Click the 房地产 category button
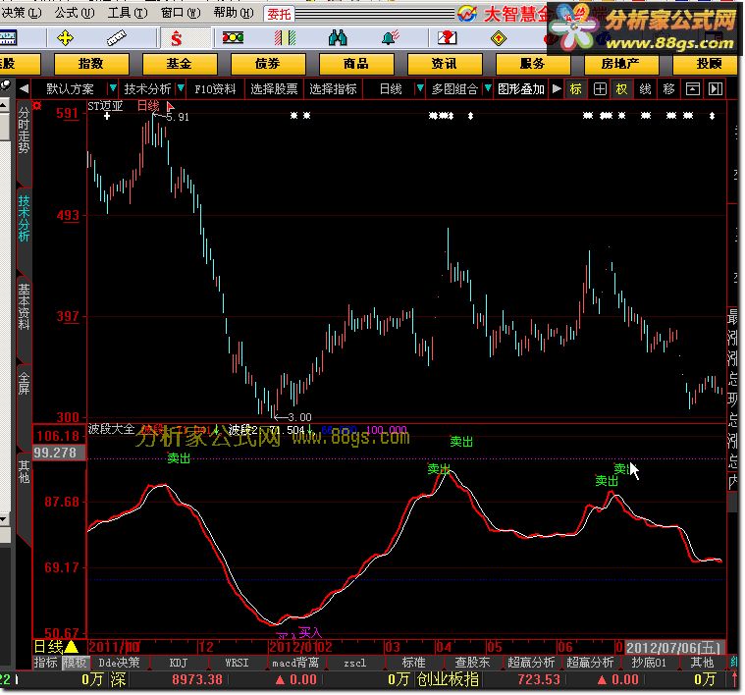The width and height of the screenshot is (745, 695). 620,64
